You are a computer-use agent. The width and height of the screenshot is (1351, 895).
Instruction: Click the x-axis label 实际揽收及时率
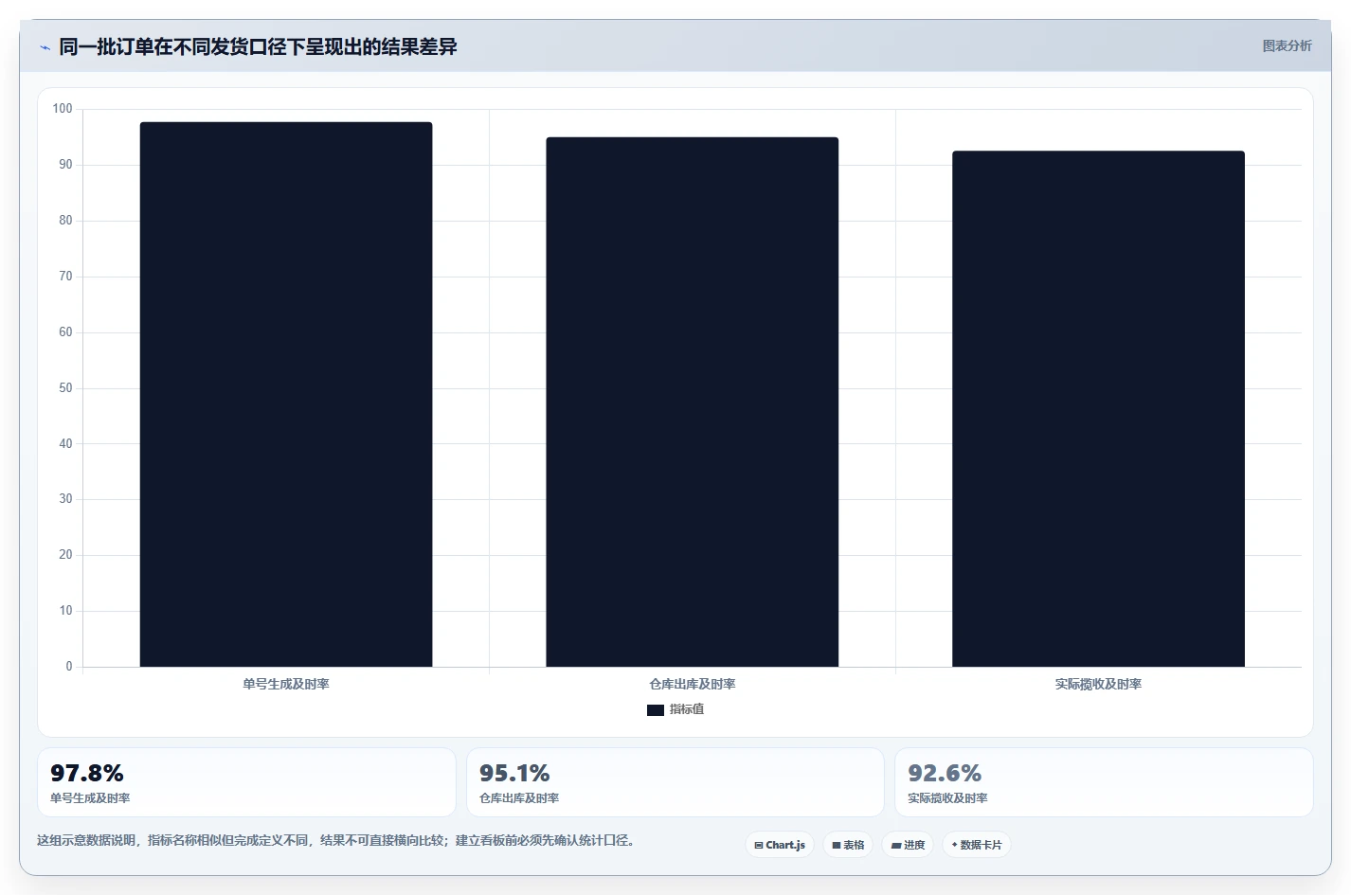click(1098, 684)
